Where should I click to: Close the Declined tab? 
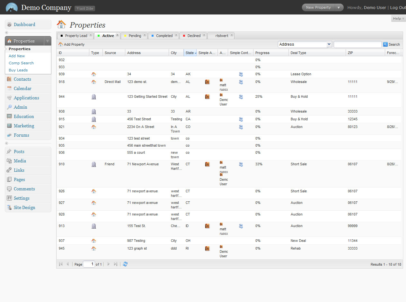204,35
